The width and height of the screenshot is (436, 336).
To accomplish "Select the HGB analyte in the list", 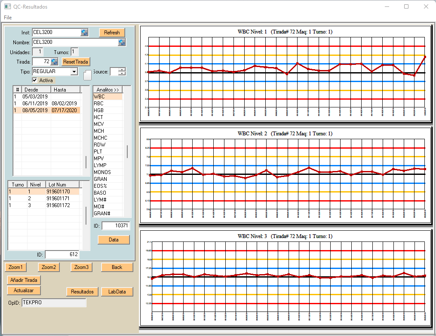I will (99, 110).
